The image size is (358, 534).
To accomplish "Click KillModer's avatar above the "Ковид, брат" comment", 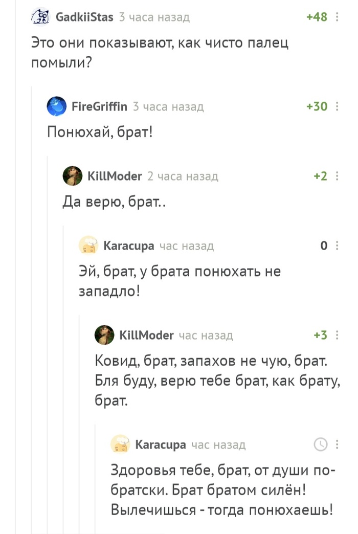I will coord(104,335).
